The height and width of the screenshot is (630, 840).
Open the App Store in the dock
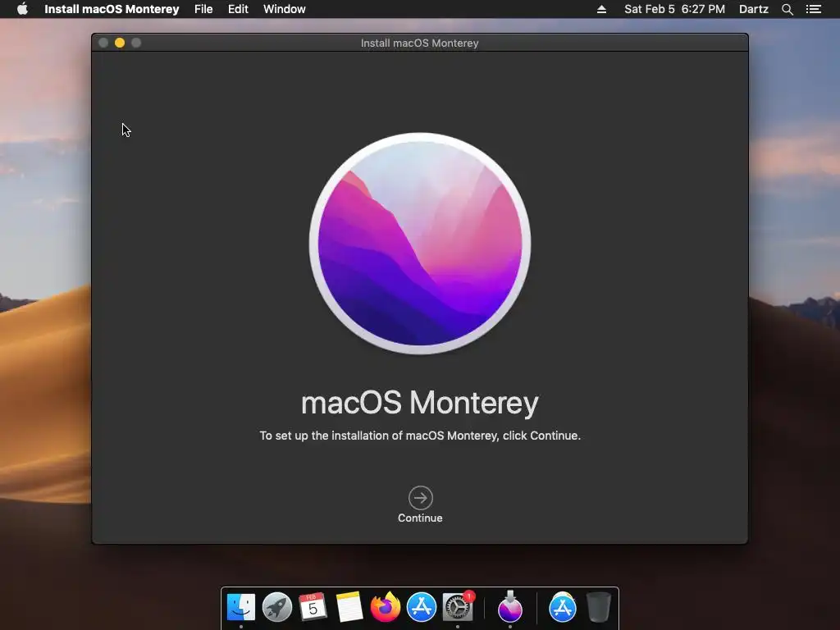click(422, 607)
